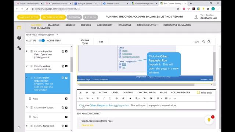This screenshot has height=132, width=235.
Task: Undo the last text edit
Action: [87, 93]
